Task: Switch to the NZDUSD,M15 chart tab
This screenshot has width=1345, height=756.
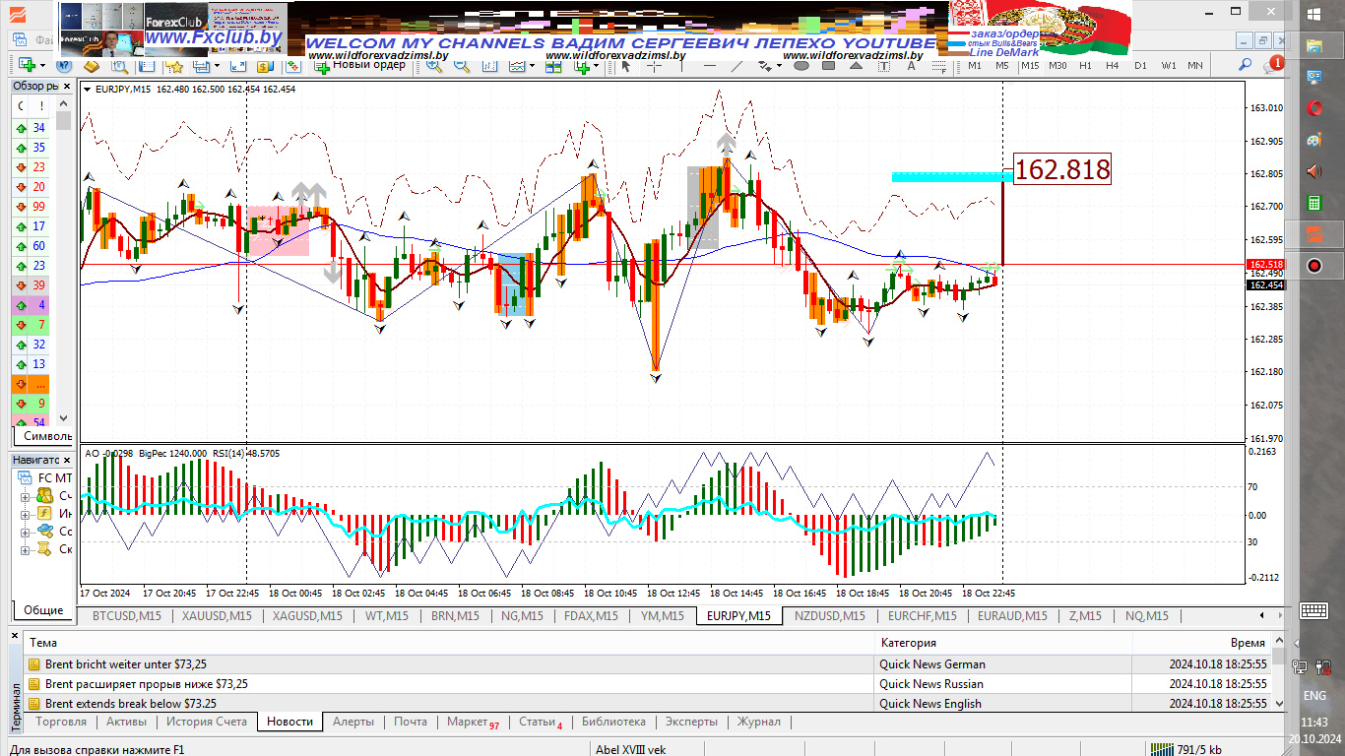Action: pos(829,616)
